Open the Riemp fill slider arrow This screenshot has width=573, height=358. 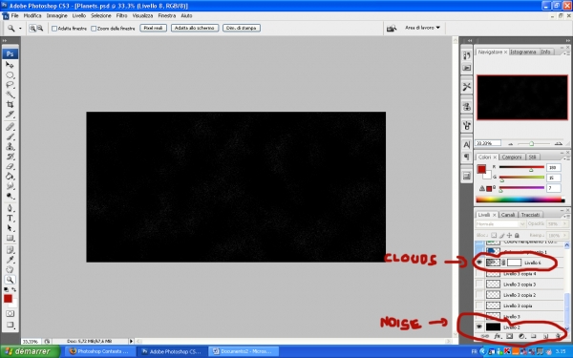click(565, 235)
